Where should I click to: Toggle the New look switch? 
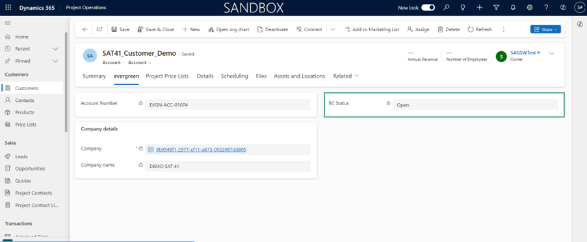(428, 8)
